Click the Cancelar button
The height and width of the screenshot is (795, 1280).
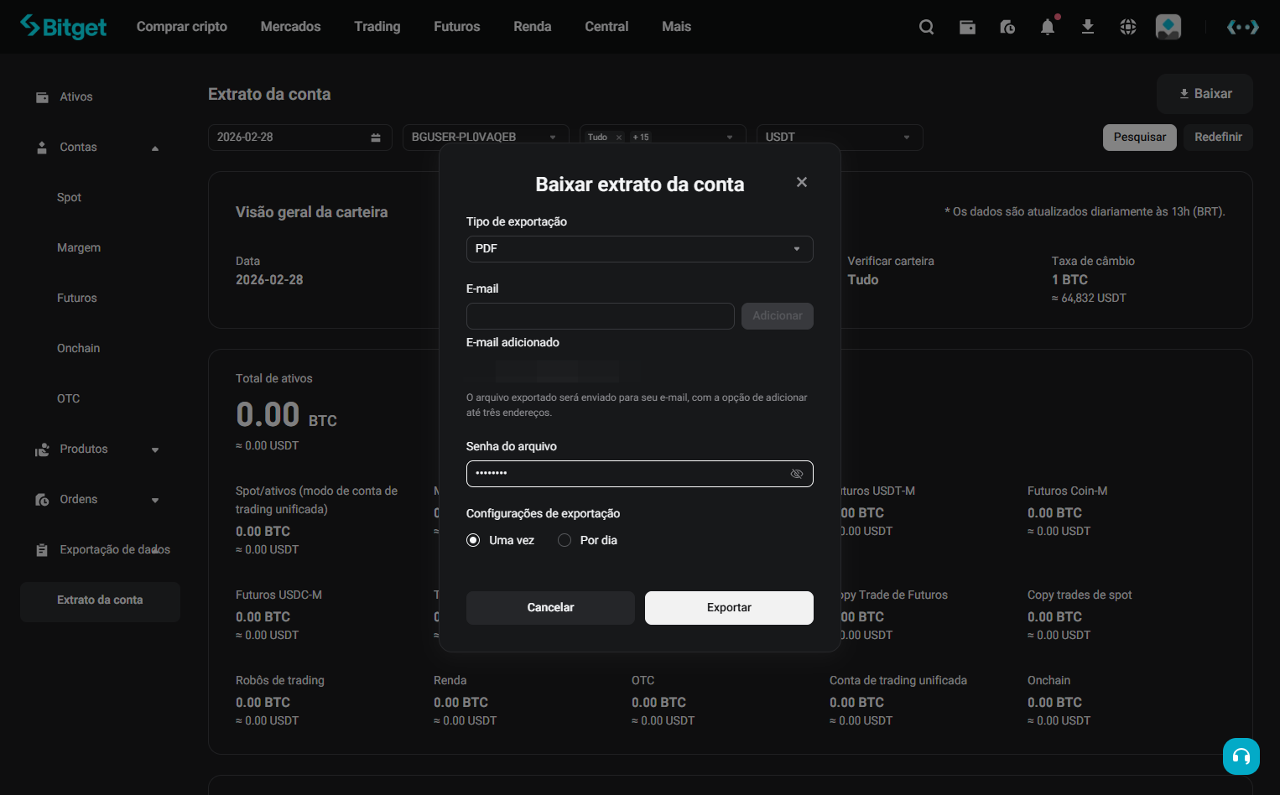pos(550,608)
